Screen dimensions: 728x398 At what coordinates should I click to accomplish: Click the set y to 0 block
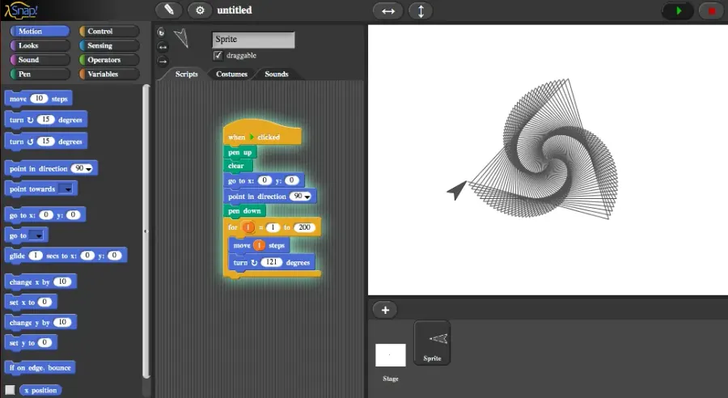[31, 343]
